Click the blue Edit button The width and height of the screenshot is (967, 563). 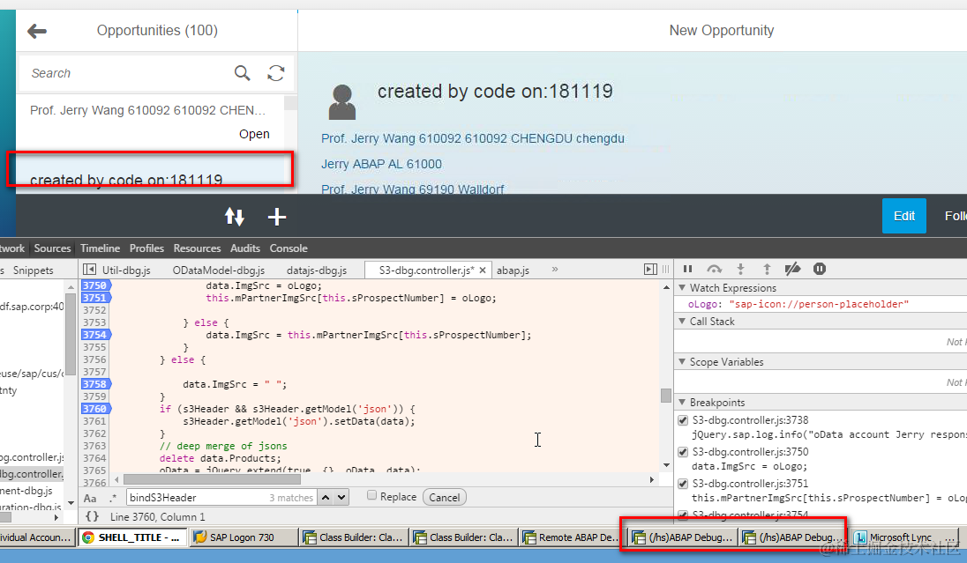tap(904, 216)
